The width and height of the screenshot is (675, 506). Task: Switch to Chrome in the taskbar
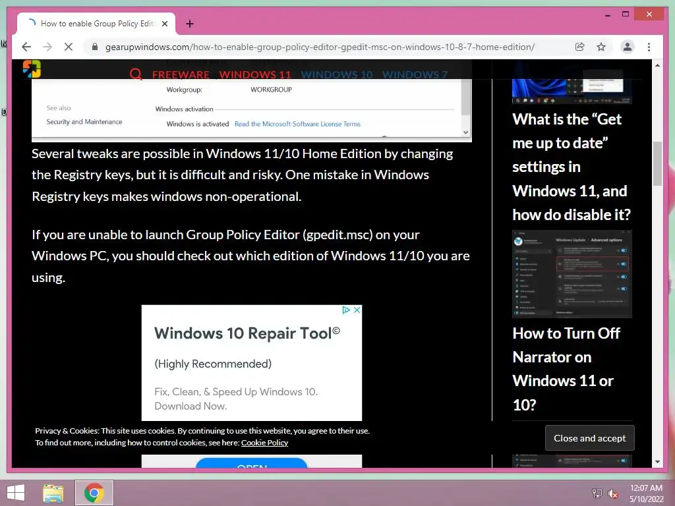[x=94, y=493]
